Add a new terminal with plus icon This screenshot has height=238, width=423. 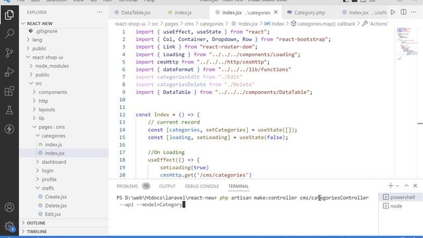pyautogui.click(x=391, y=186)
